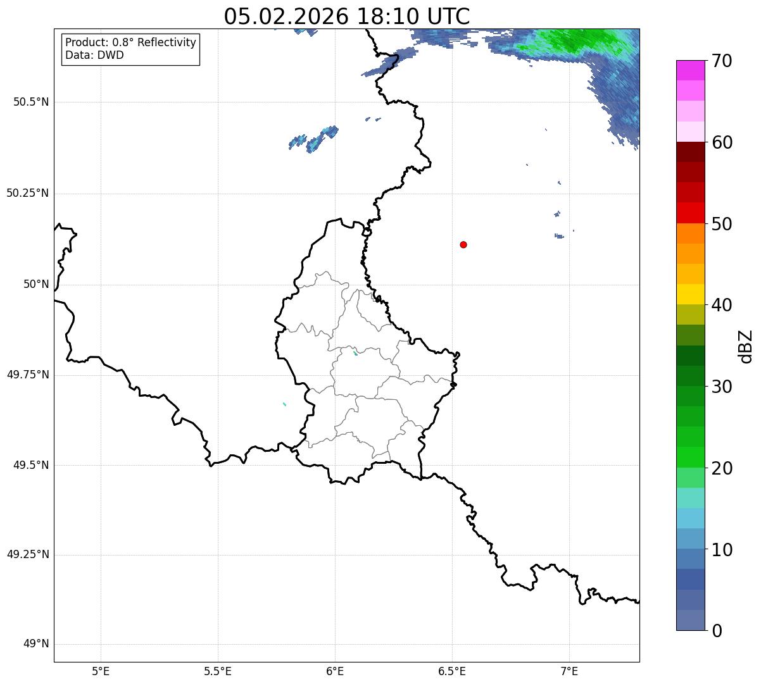
Task: Click the 7°E longitude label
Action: (x=569, y=671)
